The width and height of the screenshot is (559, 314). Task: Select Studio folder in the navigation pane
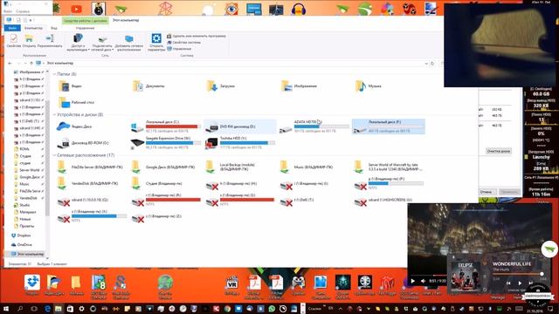(x=21, y=205)
